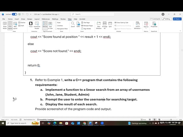The width and height of the screenshot is (183, 137).
Task: Switch to the Review tab
Action: (x=63, y=19)
